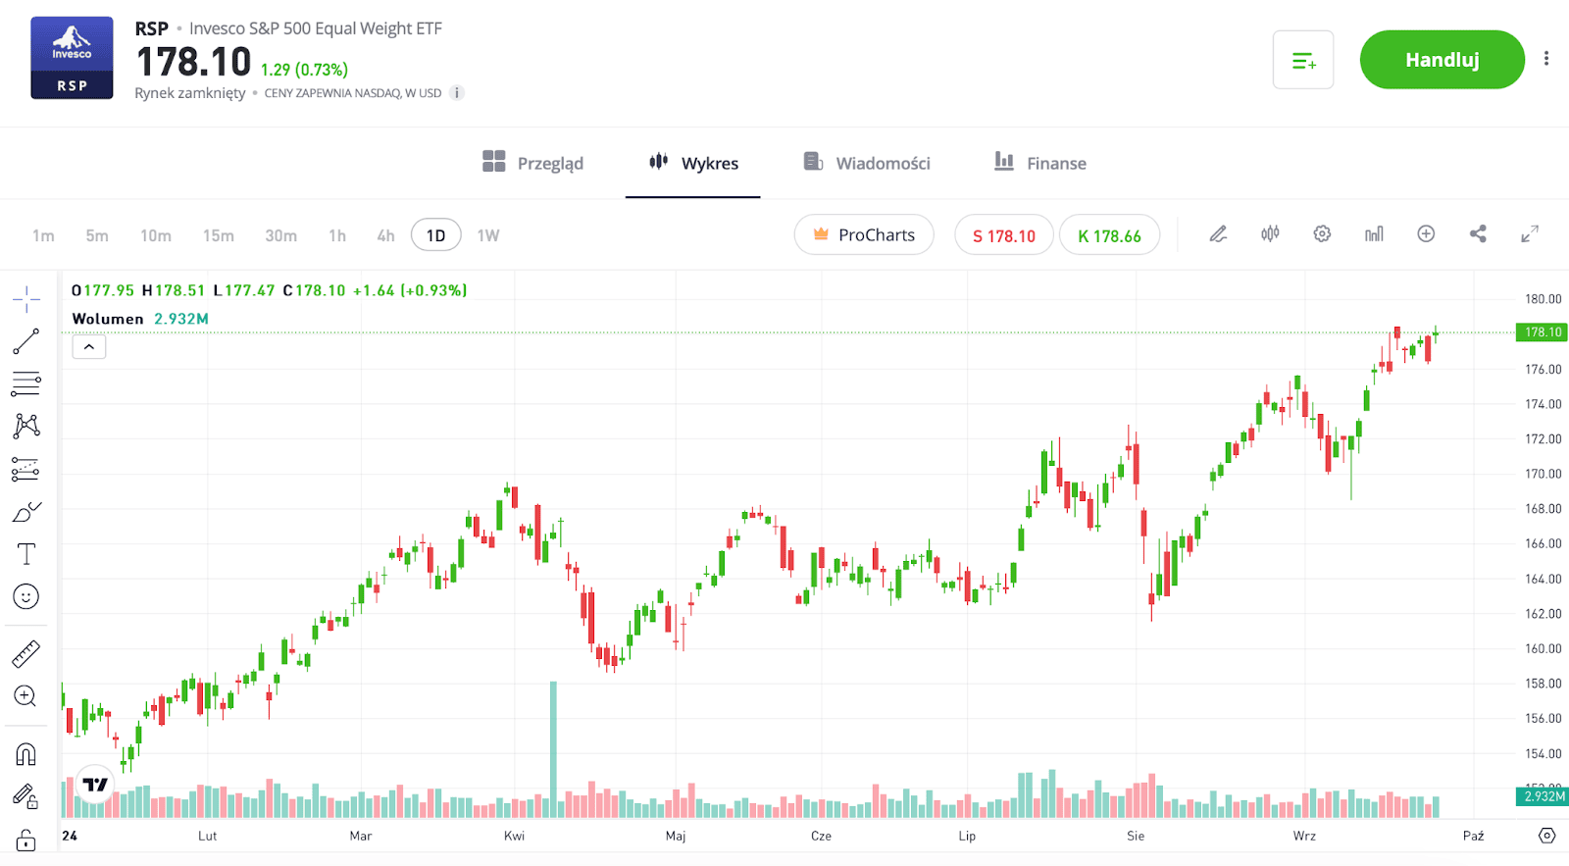The width and height of the screenshot is (1569, 866).
Task: Open the forecasting and measurement tools
Action: [x=26, y=469]
